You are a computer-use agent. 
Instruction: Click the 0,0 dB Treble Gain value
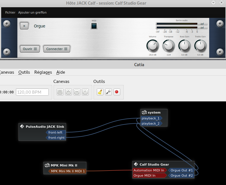click(200, 55)
